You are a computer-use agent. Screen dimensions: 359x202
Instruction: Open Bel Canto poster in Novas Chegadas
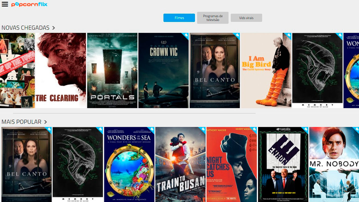(215, 70)
